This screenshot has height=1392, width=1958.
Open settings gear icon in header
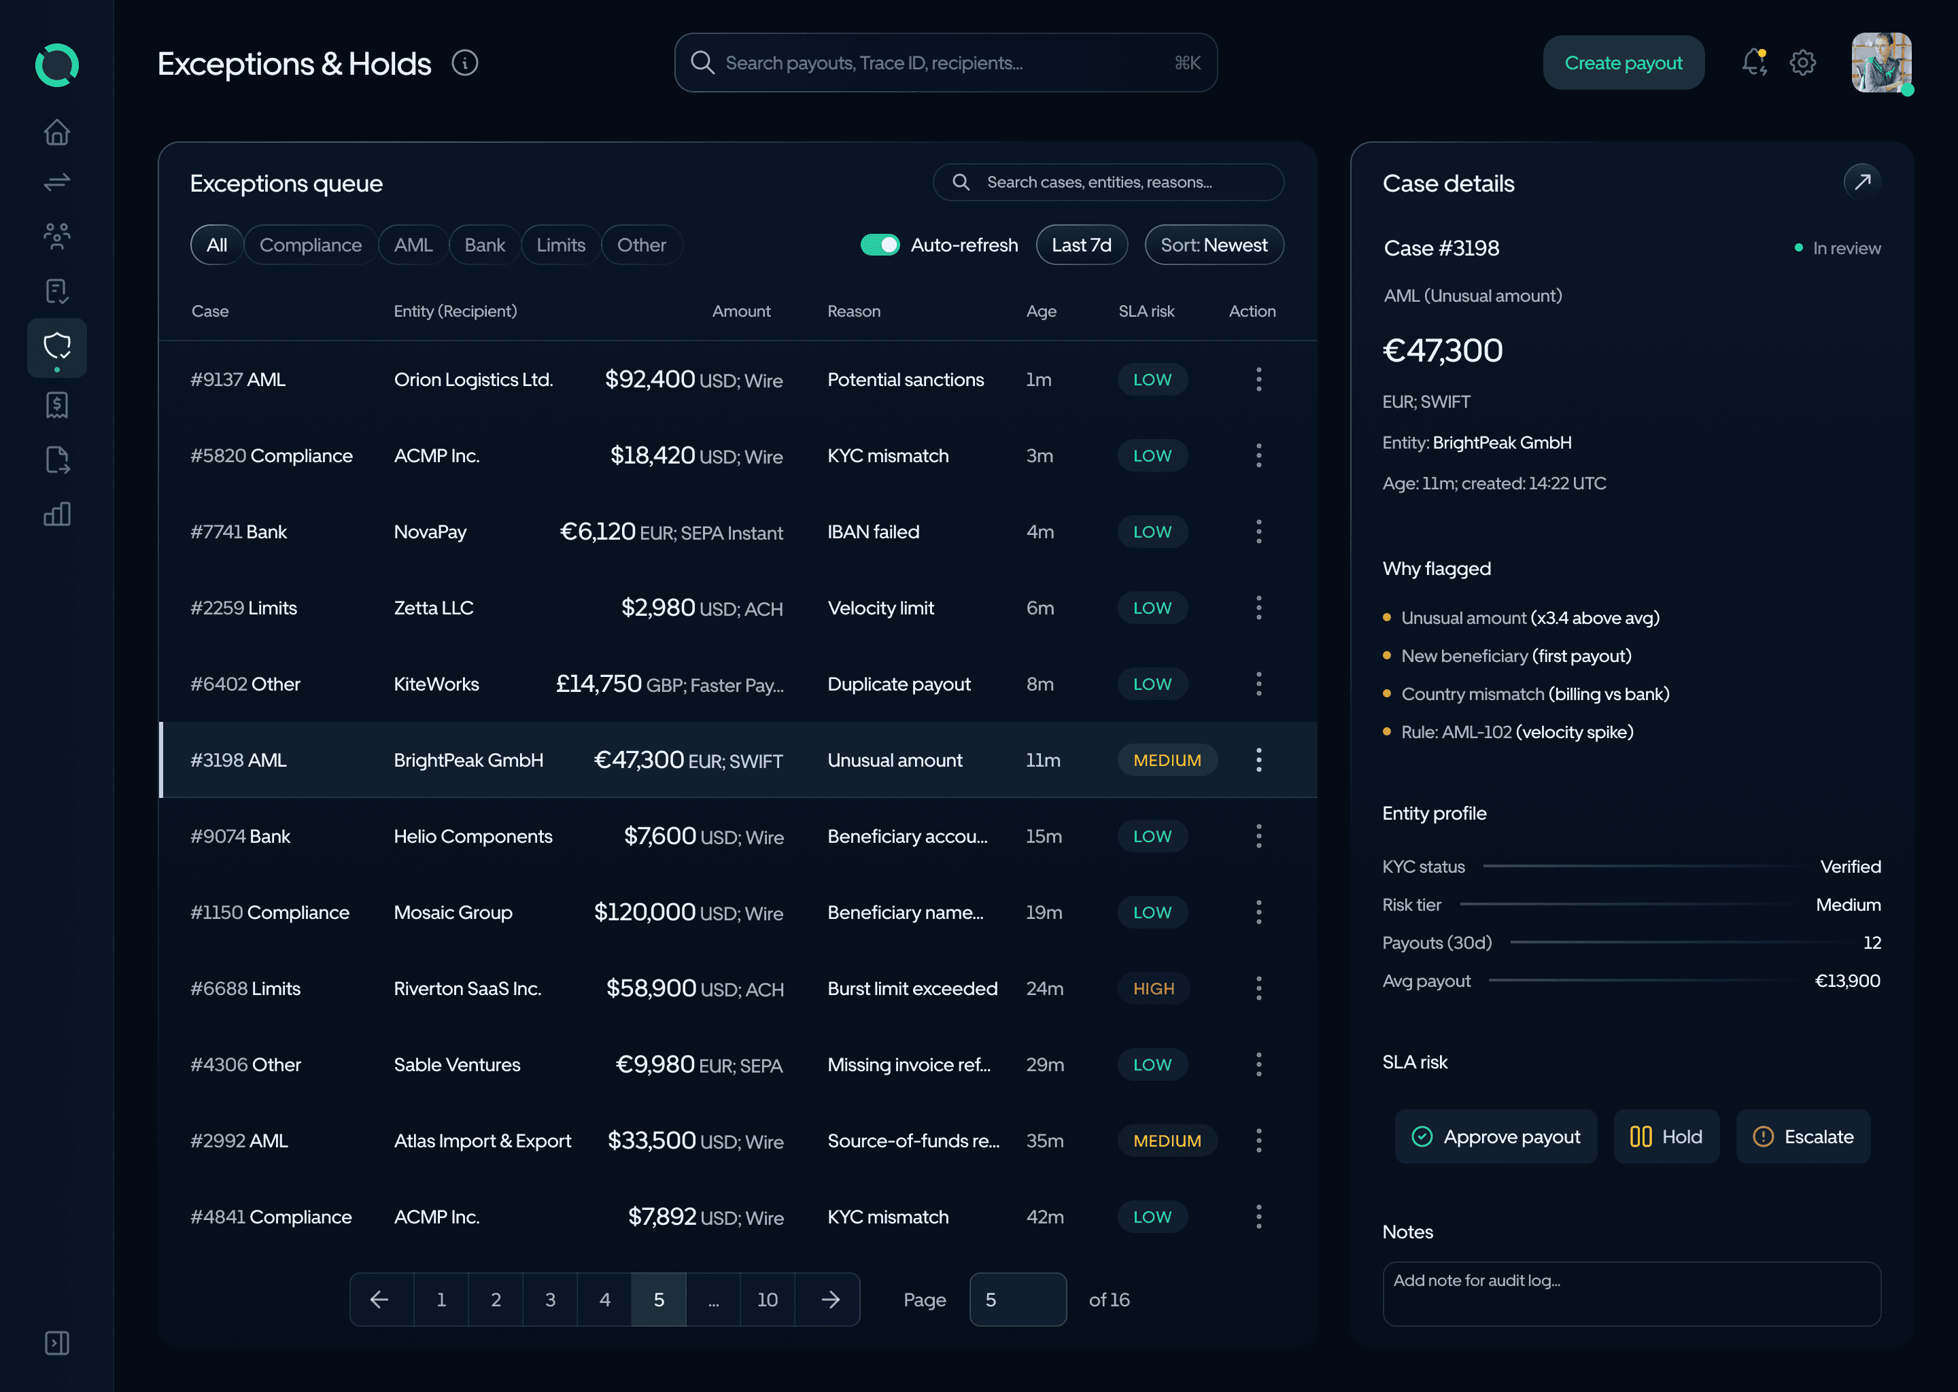1803,63
